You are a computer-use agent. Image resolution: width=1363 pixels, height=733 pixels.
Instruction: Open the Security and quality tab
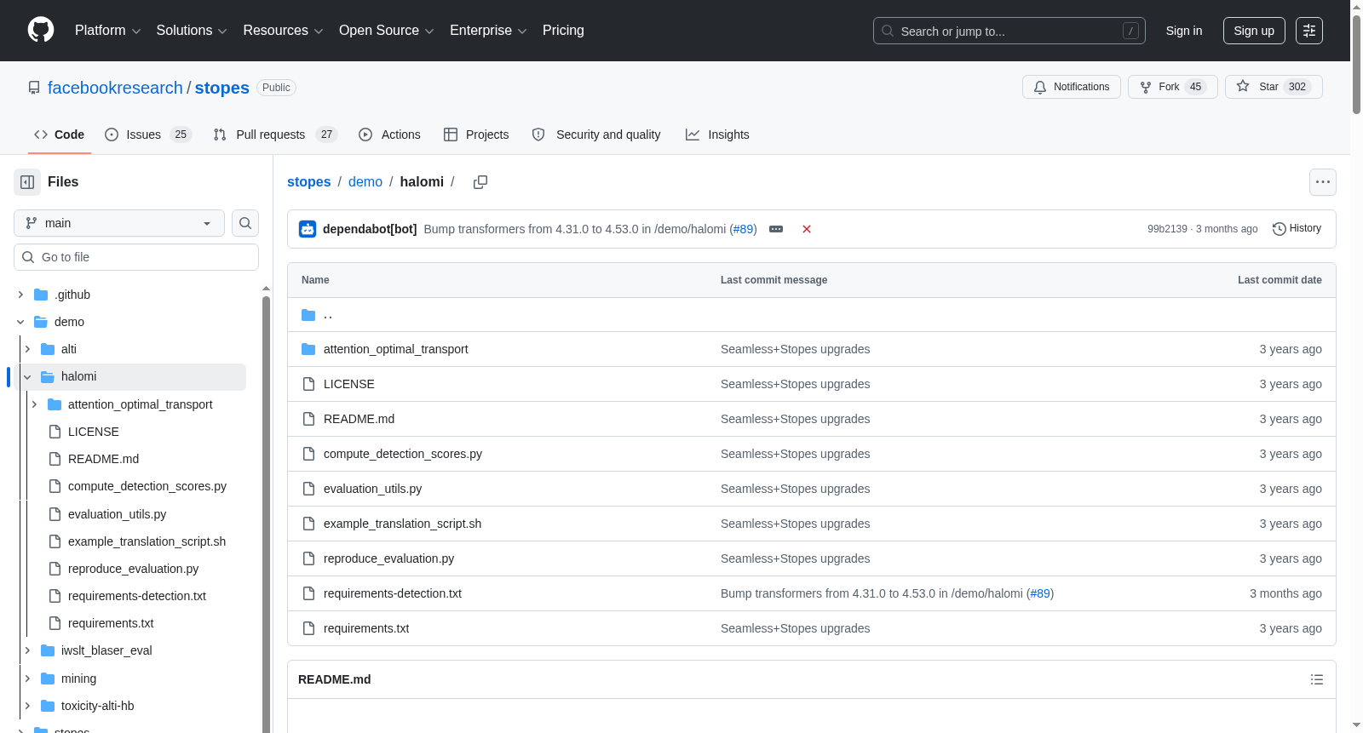pos(596,135)
